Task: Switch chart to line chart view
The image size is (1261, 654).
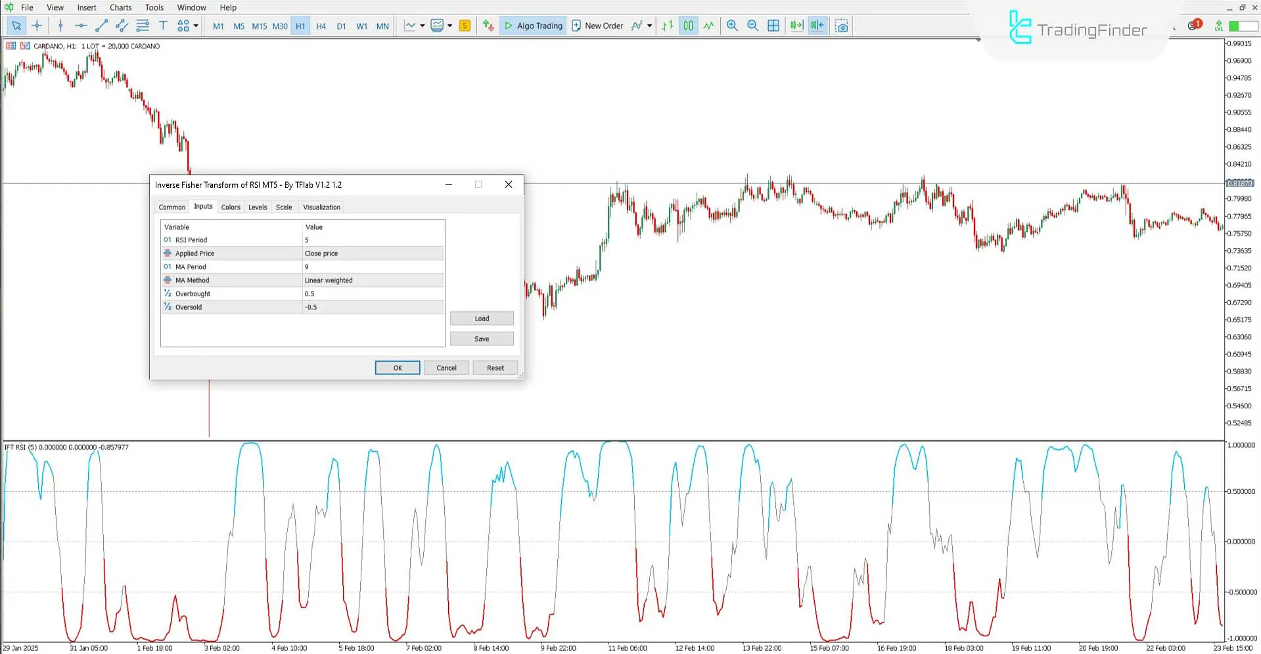Action: click(x=708, y=26)
